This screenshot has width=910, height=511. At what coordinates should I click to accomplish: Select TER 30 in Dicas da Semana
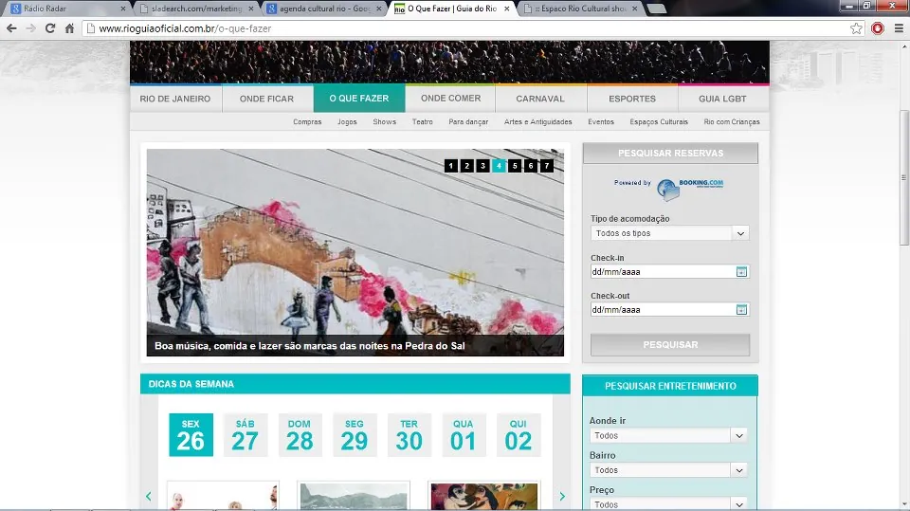[409, 435]
